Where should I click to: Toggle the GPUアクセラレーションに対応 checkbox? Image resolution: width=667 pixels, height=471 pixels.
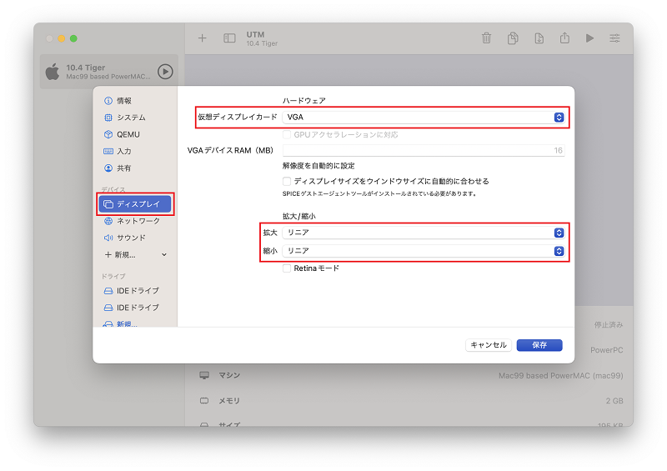point(287,135)
